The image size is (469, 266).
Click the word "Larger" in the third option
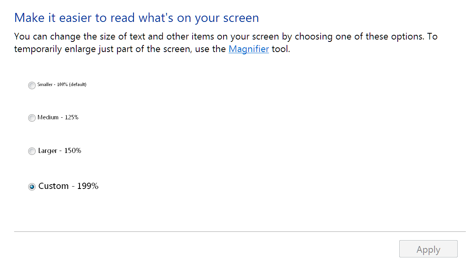point(48,151)
